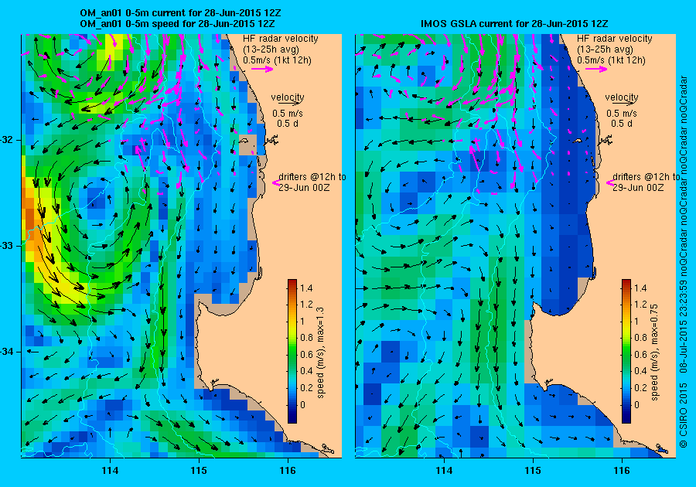Click the 0.2 tick on left colorbar
The height and width of the screenshot is (487, 696).
click(306, 388)
